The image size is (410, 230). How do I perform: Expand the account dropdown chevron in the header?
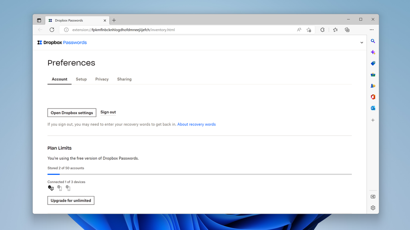click(362, 42)
